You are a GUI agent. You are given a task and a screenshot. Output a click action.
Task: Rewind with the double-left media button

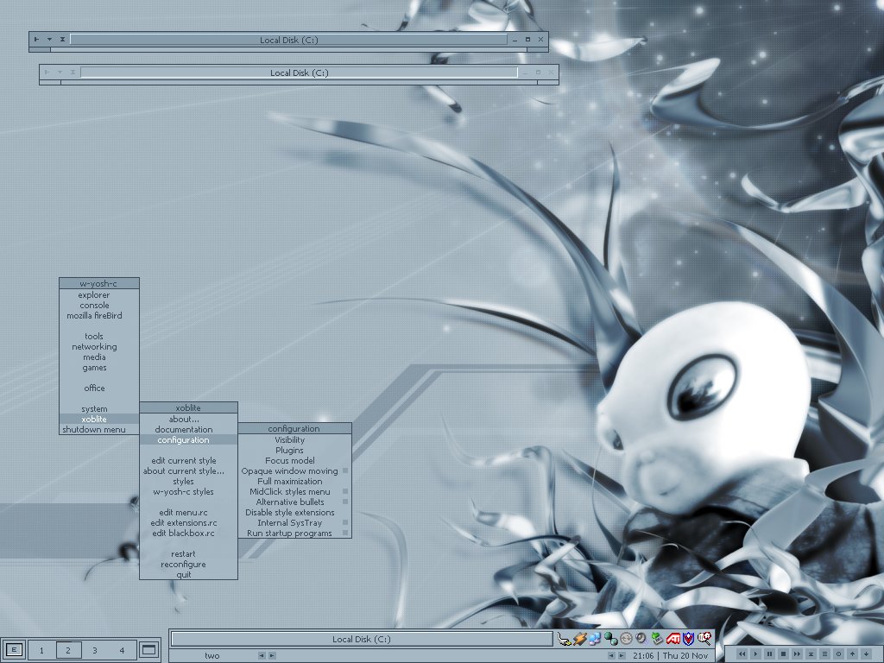pos(742,654)
